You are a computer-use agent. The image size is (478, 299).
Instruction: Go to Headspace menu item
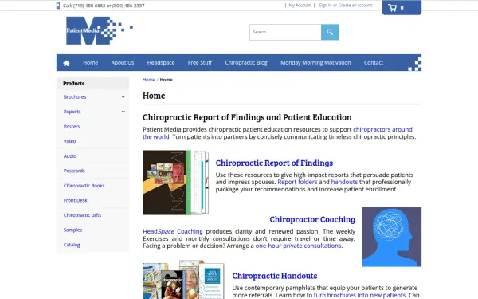click(x=161, y=62)
